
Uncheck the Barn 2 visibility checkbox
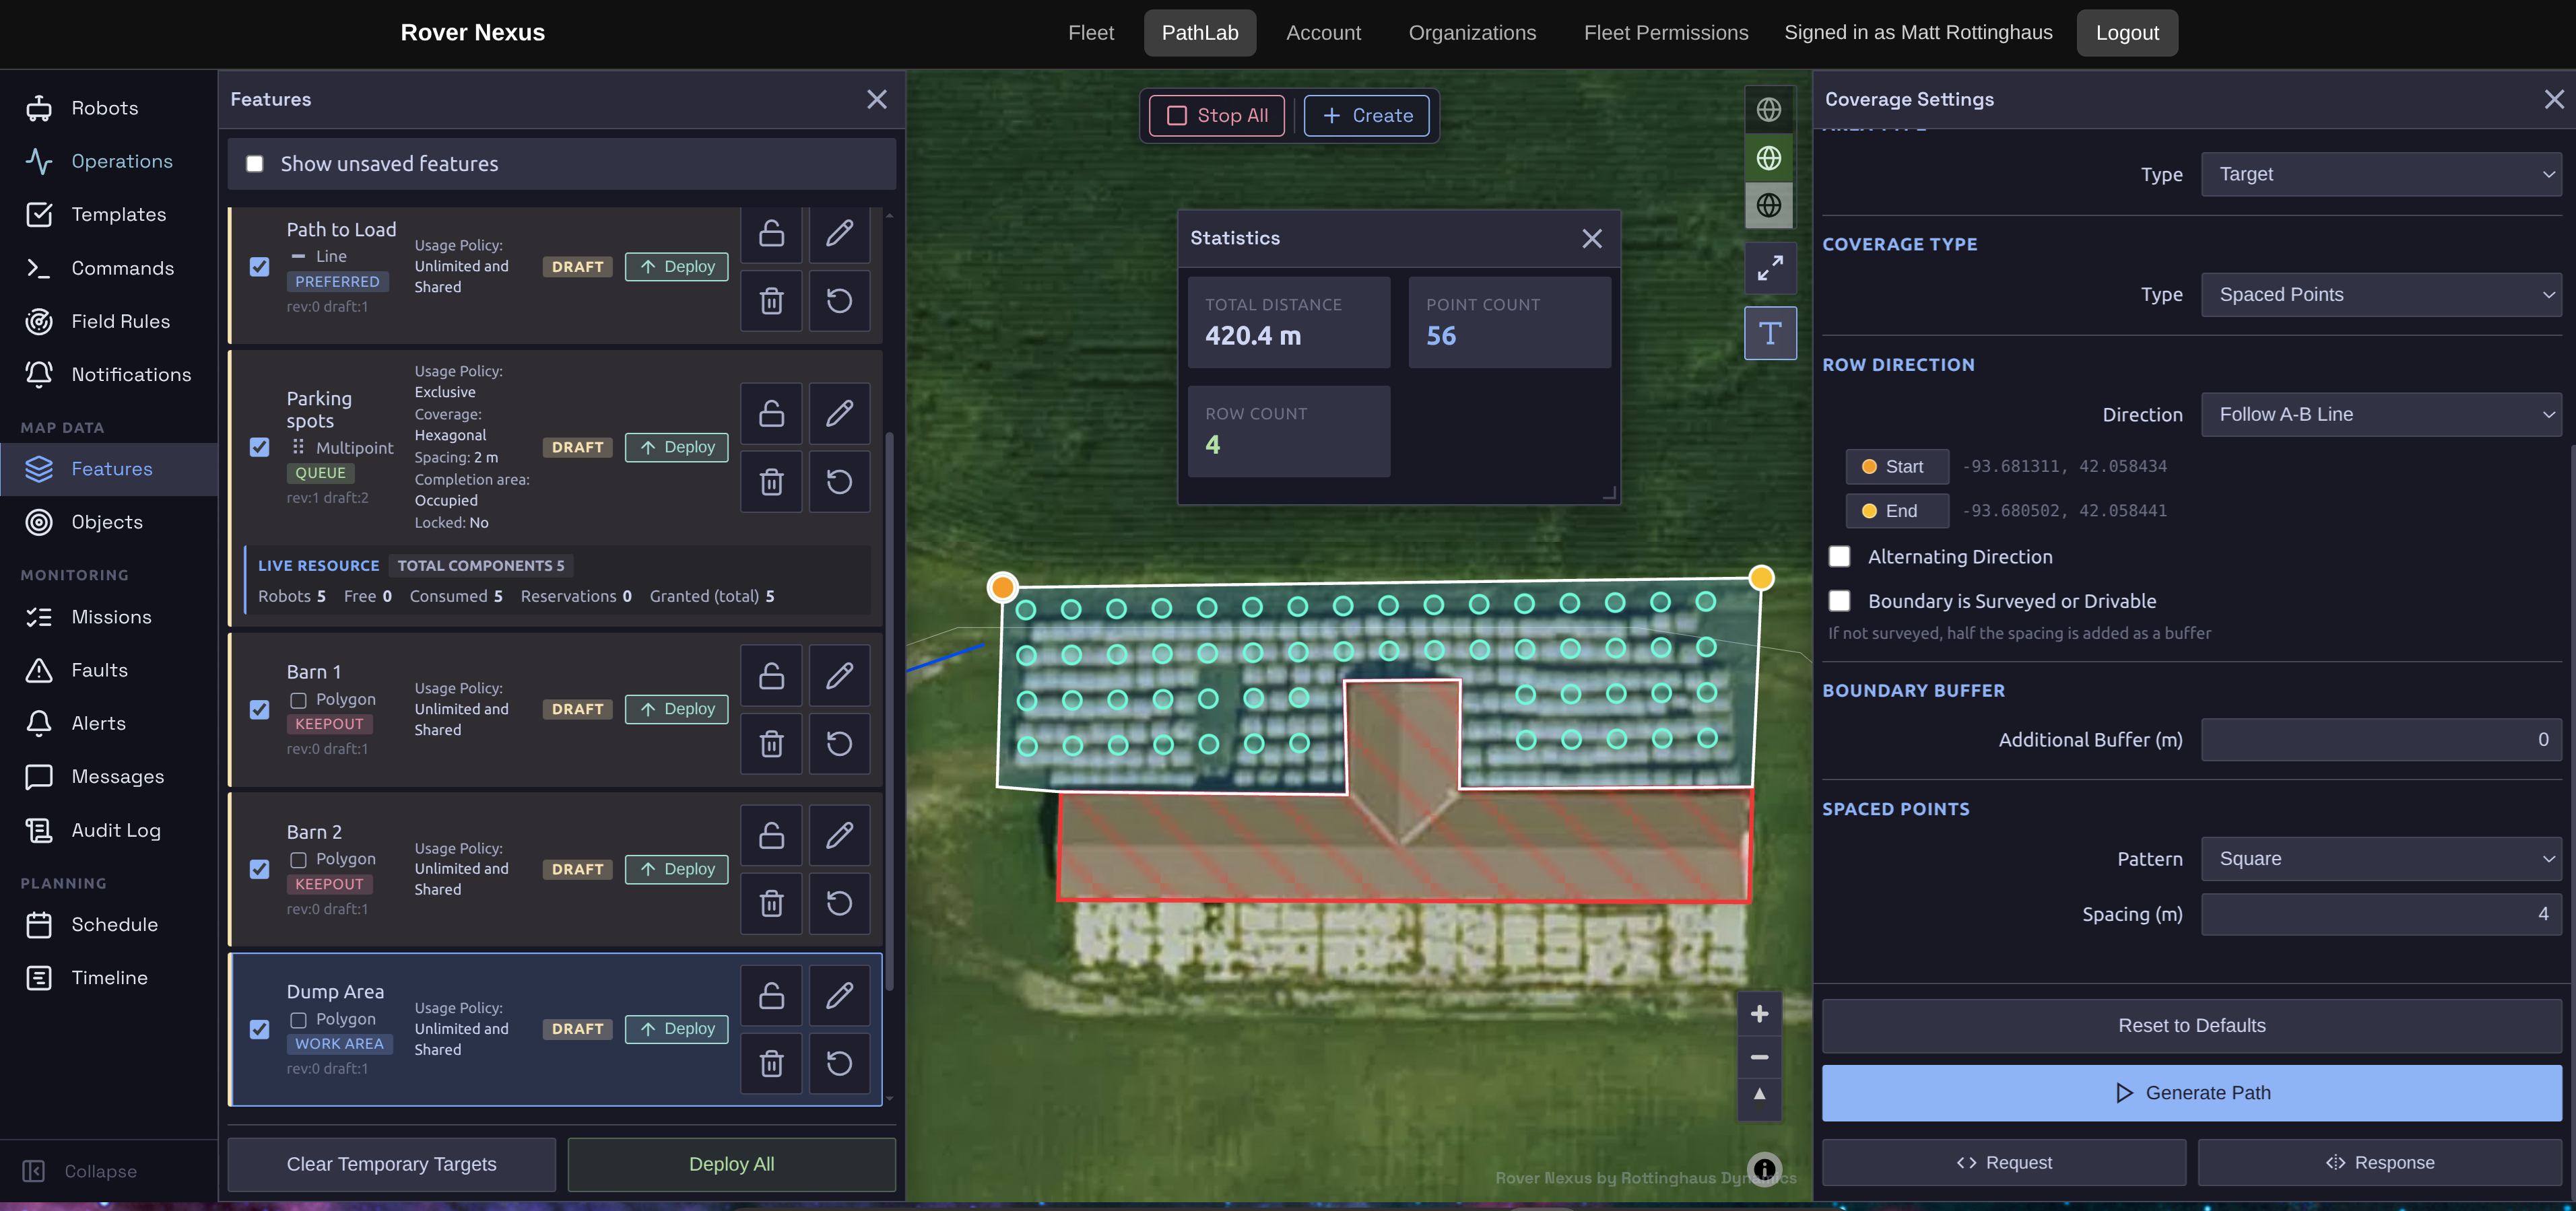(259, 869)
